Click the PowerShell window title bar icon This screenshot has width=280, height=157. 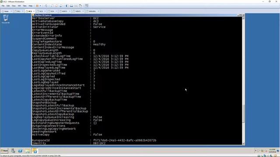pos(33,15)
